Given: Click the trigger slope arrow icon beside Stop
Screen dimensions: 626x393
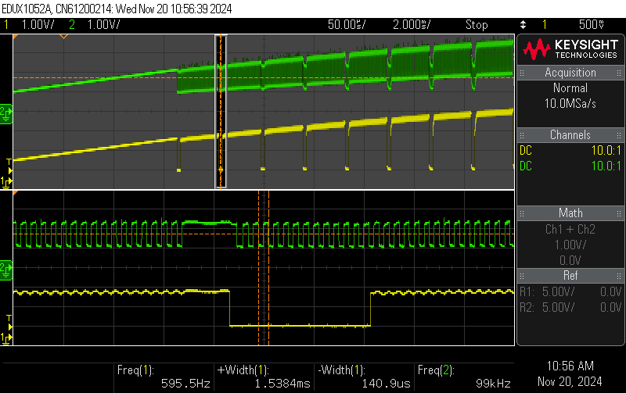Looking at the screenshot, I should coord(523,25).
